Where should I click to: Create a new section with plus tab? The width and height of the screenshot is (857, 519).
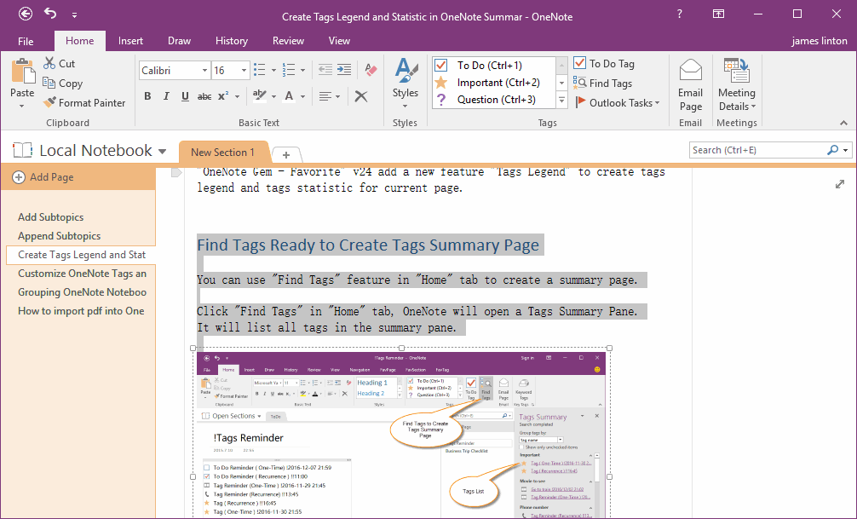[x=286, y=154]
